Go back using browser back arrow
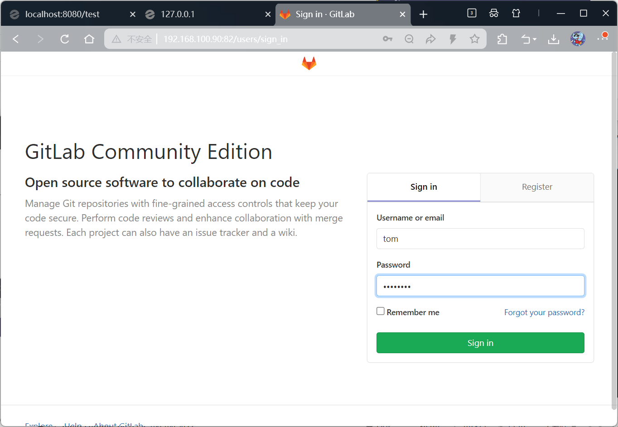 coord(16,39)
